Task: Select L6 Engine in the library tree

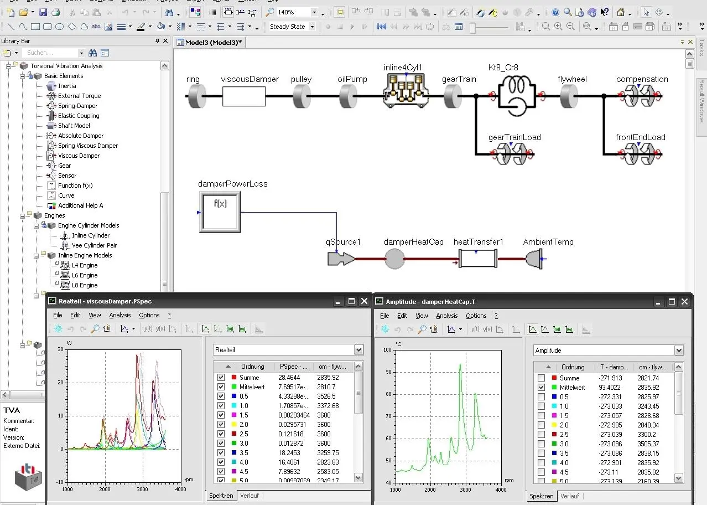Action: [85, 275]
